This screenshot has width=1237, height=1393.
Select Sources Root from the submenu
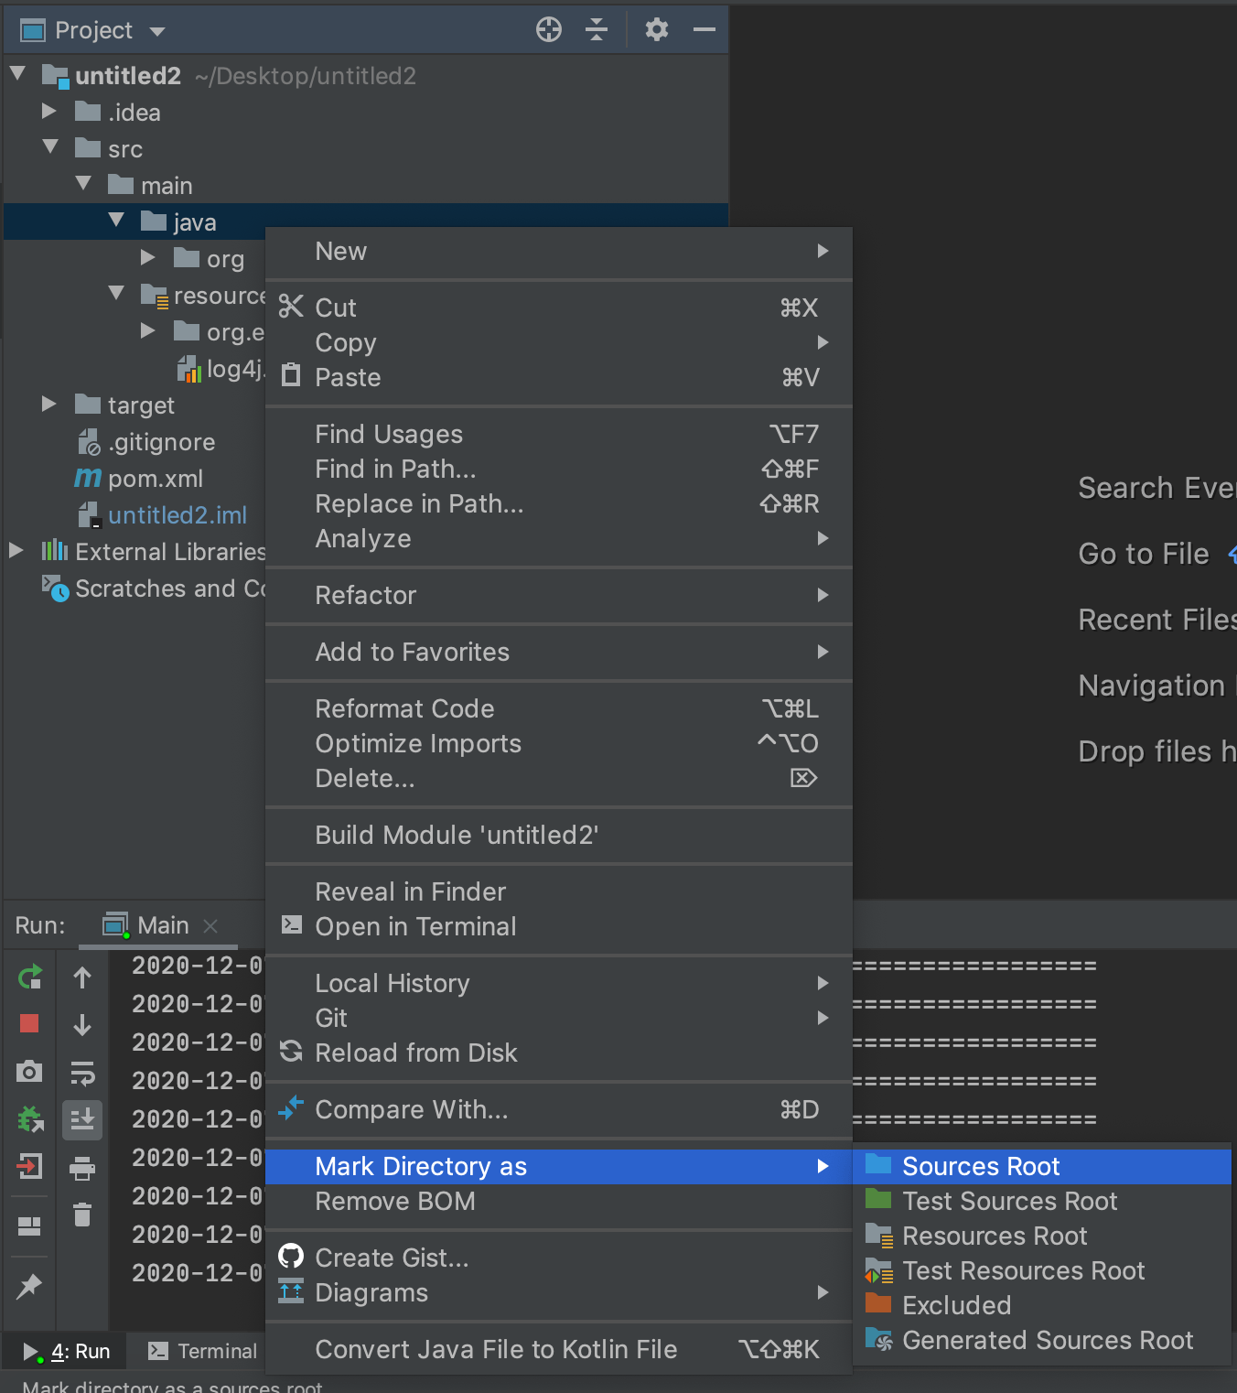tap(980, 1165)
